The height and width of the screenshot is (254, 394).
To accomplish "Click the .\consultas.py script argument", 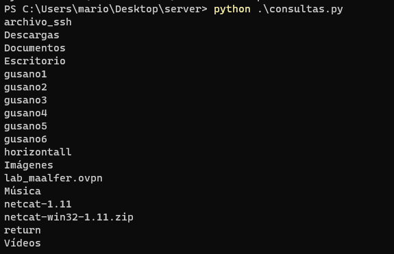I will [300, 10].
